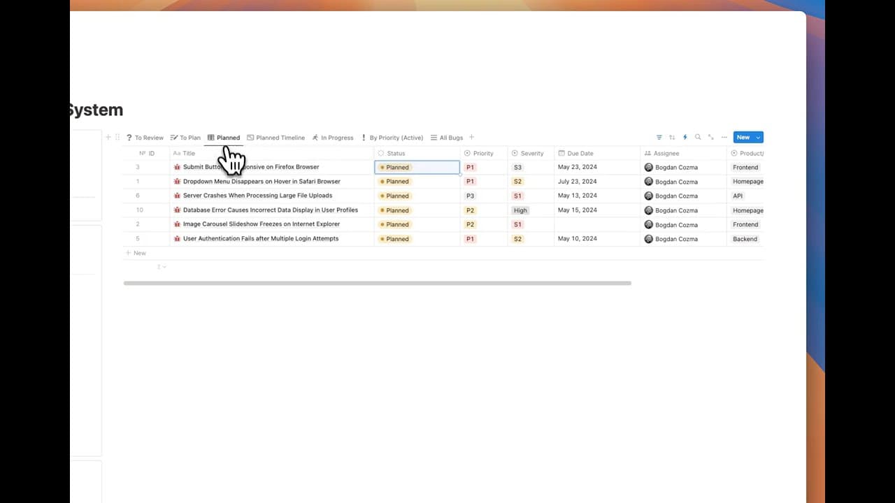The height and width of the screenshot is (503, 895).
Task: Click the horizontal scrollbar under the table
Action: (x=377, y=283)
